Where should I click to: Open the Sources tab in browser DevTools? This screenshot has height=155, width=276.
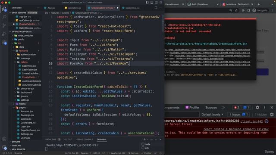tap(211, 107)
